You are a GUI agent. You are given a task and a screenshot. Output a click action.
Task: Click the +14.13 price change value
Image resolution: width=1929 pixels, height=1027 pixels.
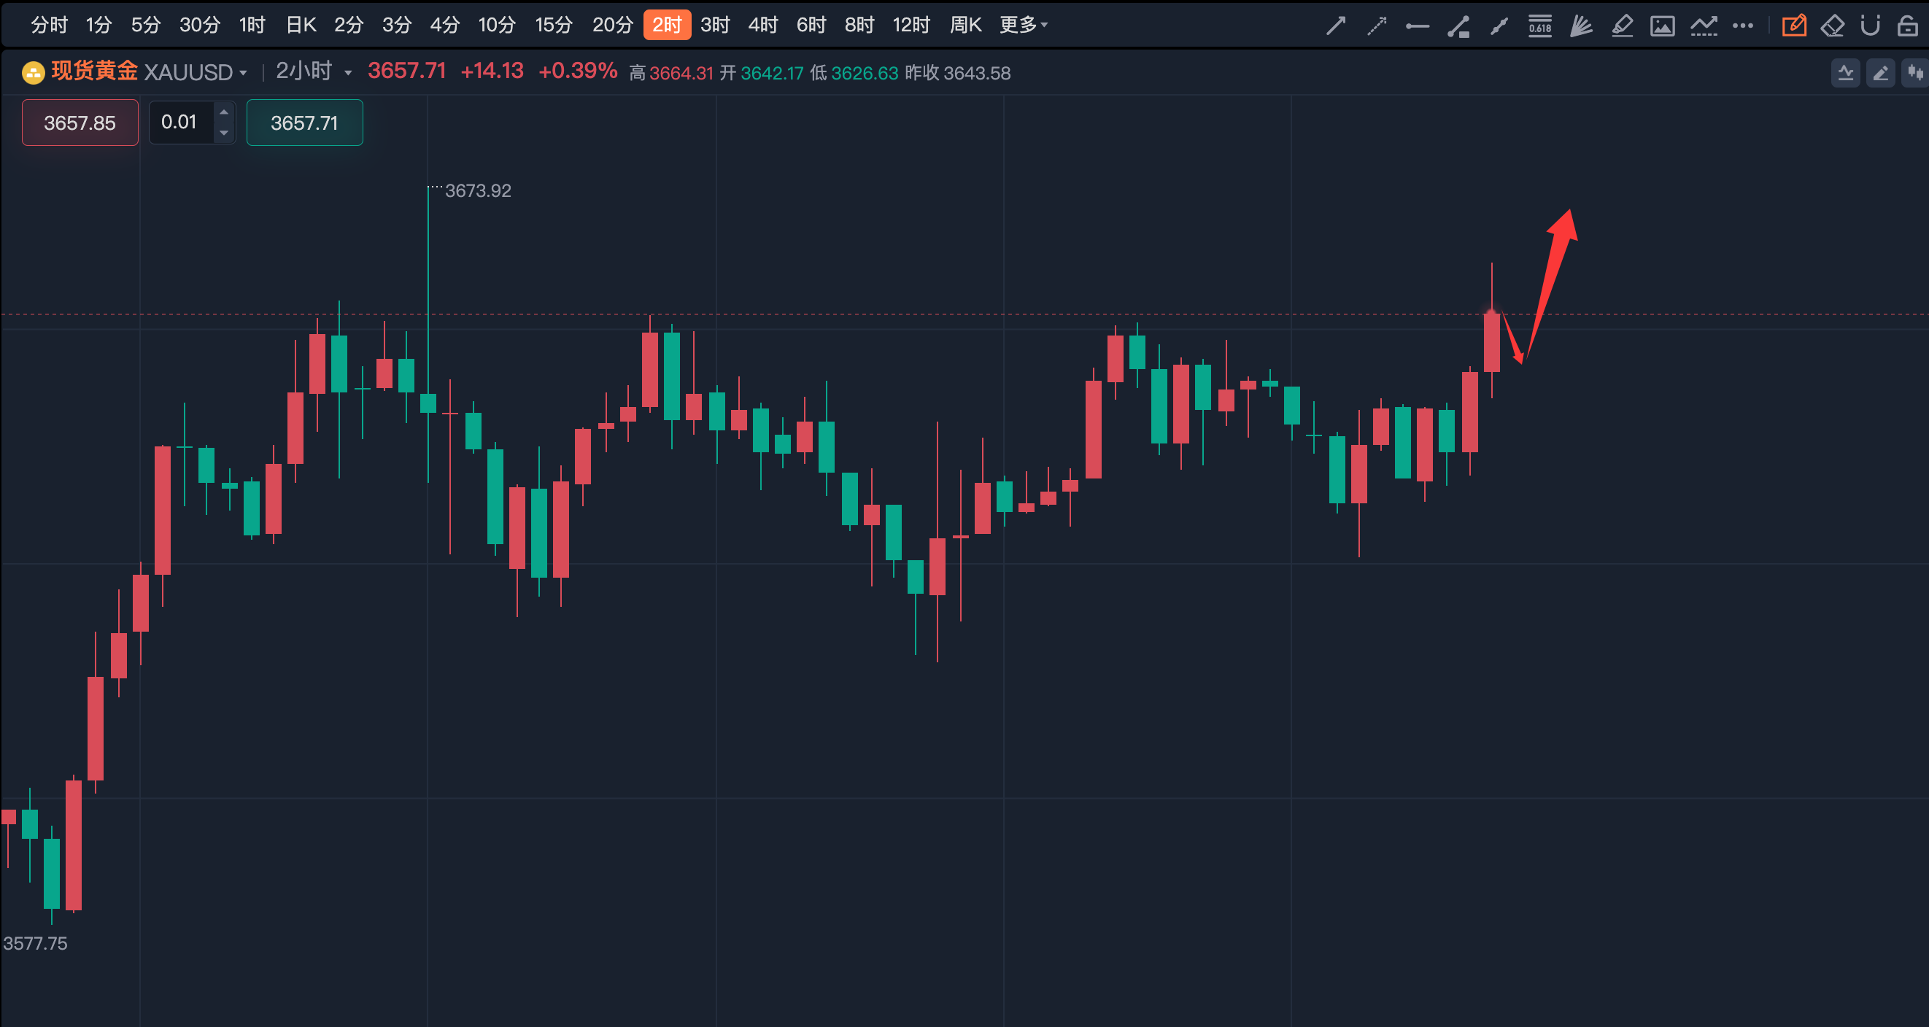click(x=492, y=71)
